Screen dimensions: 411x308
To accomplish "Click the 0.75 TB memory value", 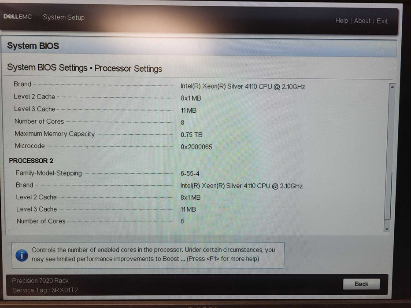I will [x=191, y=135].
